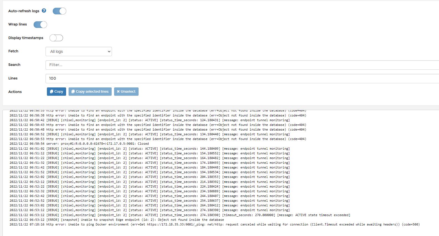Viewport: 439px width, 236px height.
Task: Select the 06:50:53 http error log line
Action: pyautogui.click(x=158, y=139)
